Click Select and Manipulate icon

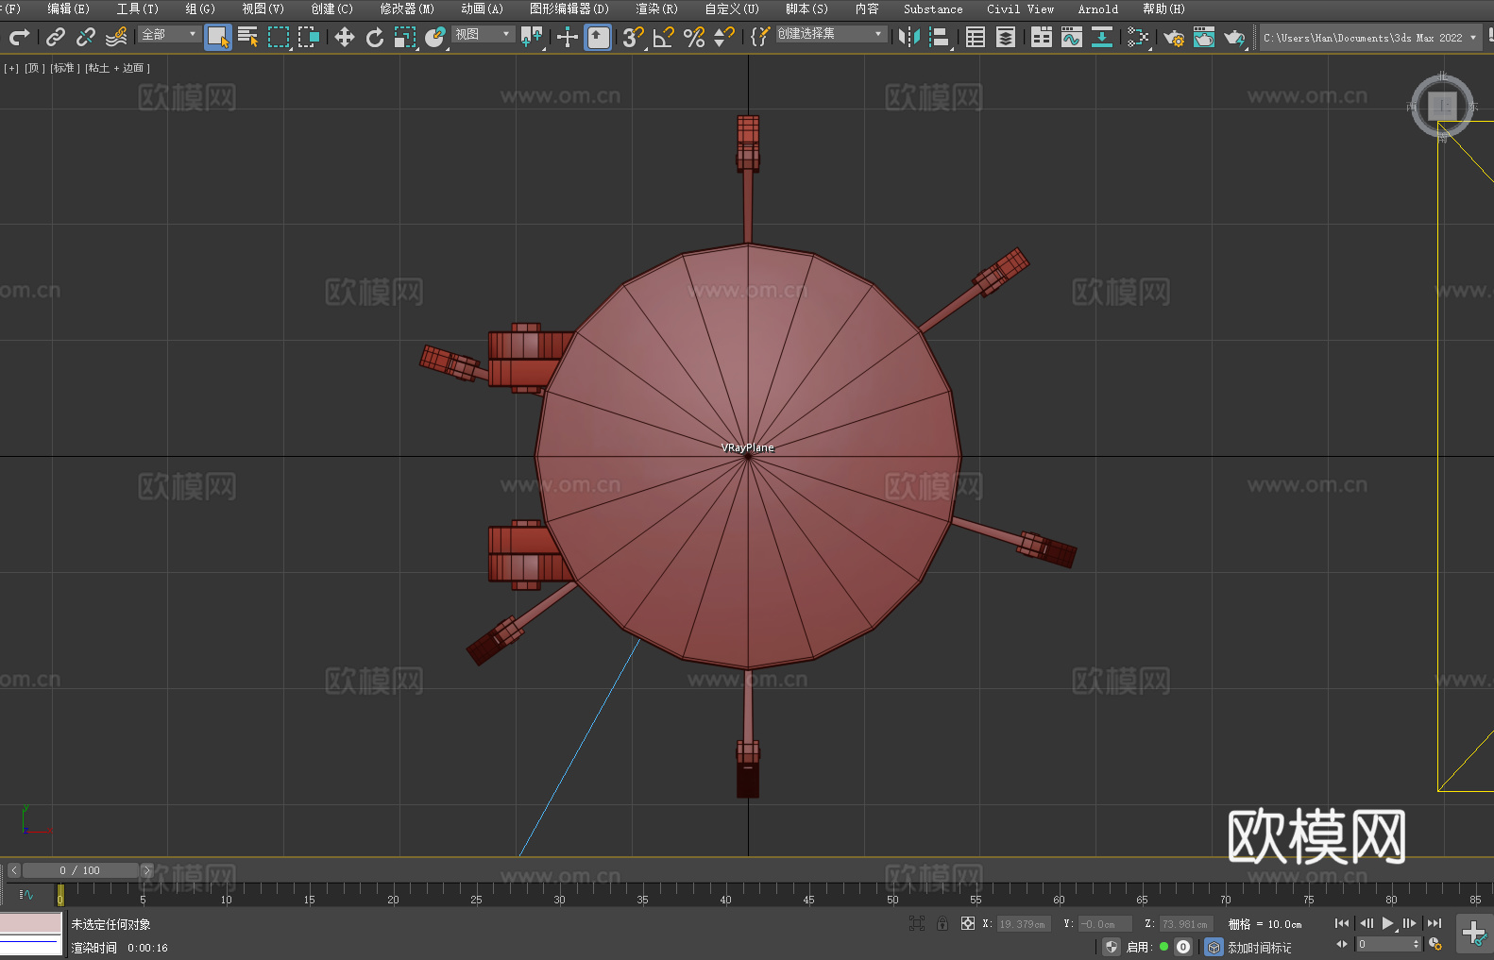coord(568,37)
